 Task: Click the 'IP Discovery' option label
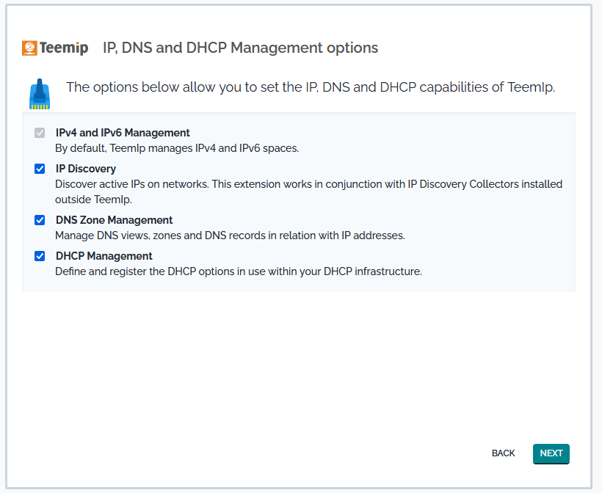click(x=86, y=169)
